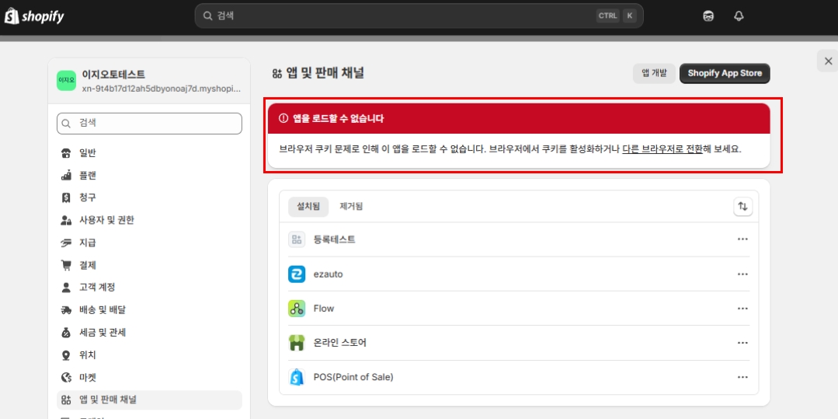This screenshot has height=419, width=838.
Task: Open the more actions menu for 등록테스트
Action: pyautogui.click(x=742, y=239)
